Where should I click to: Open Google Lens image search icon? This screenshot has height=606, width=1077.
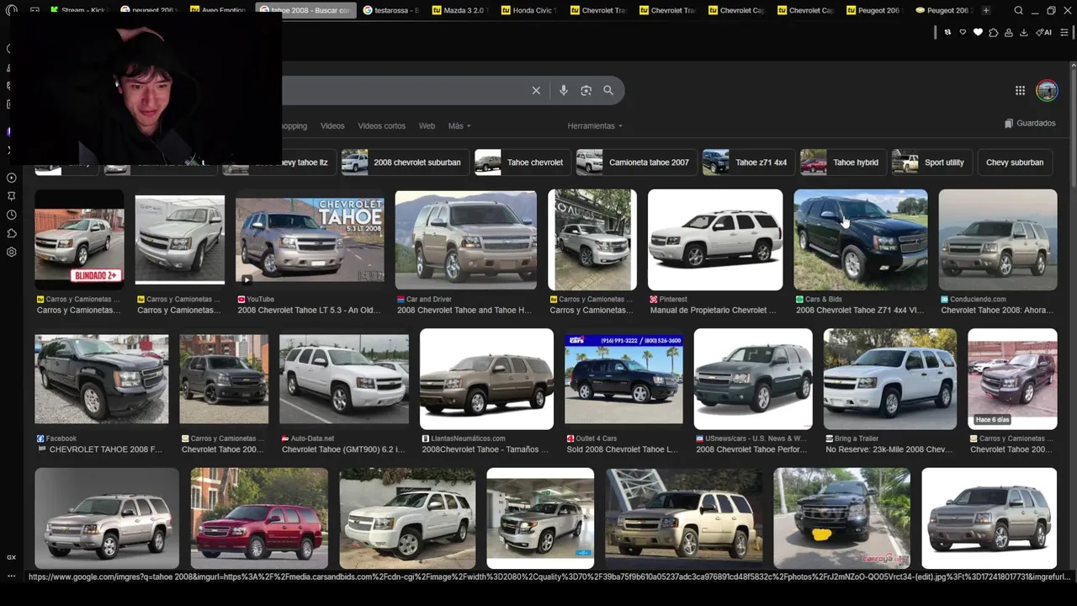pos(586,91)
